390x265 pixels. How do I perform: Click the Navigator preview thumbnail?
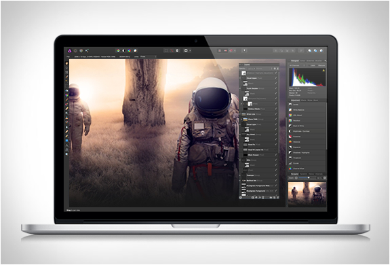307,194
